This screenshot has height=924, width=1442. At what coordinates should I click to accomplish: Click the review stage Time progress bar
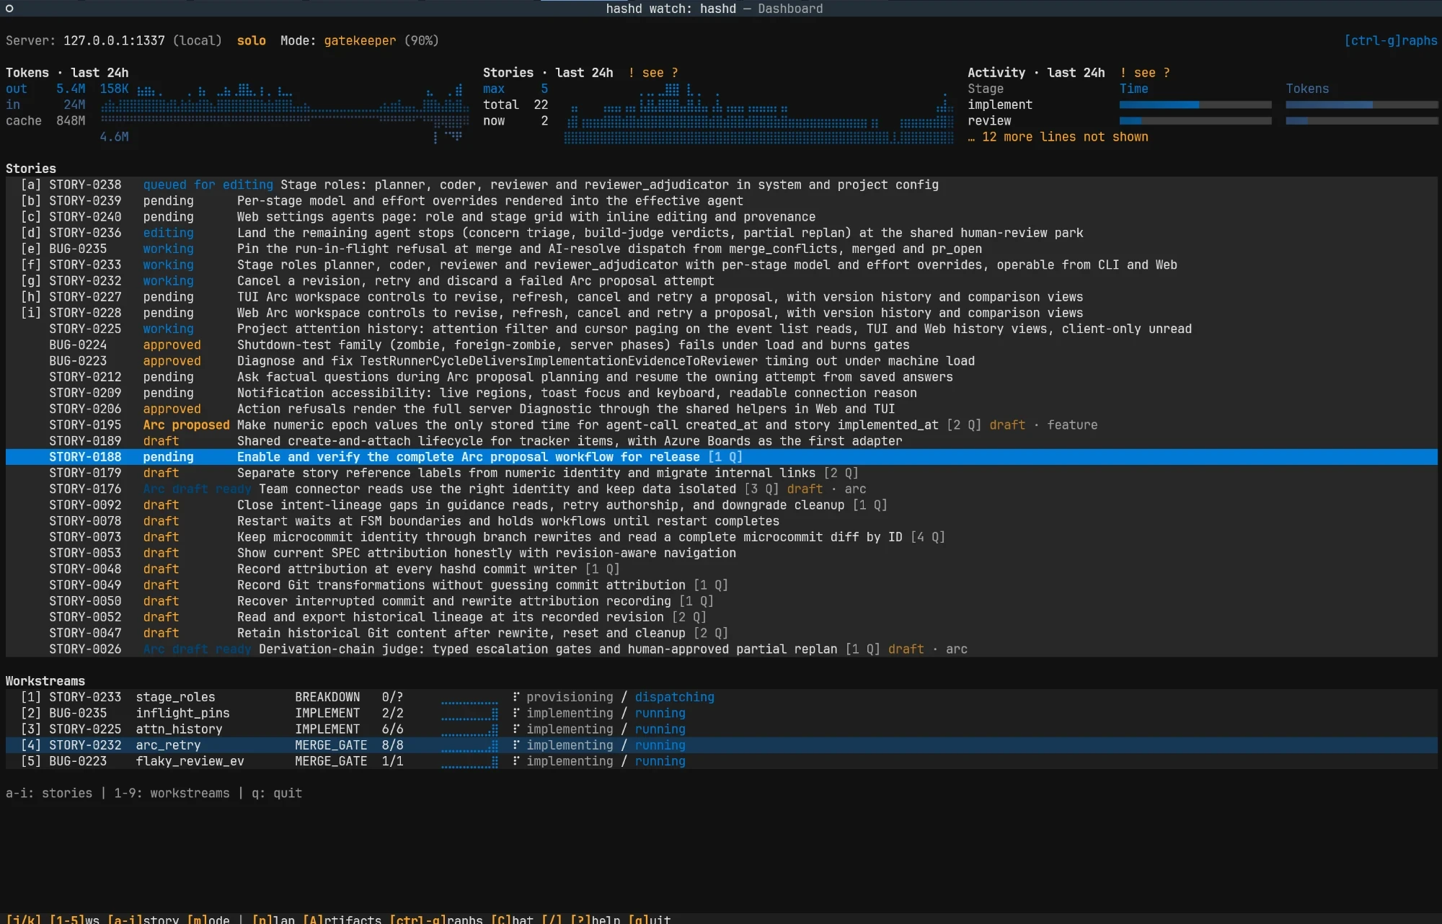[1195, 121]
